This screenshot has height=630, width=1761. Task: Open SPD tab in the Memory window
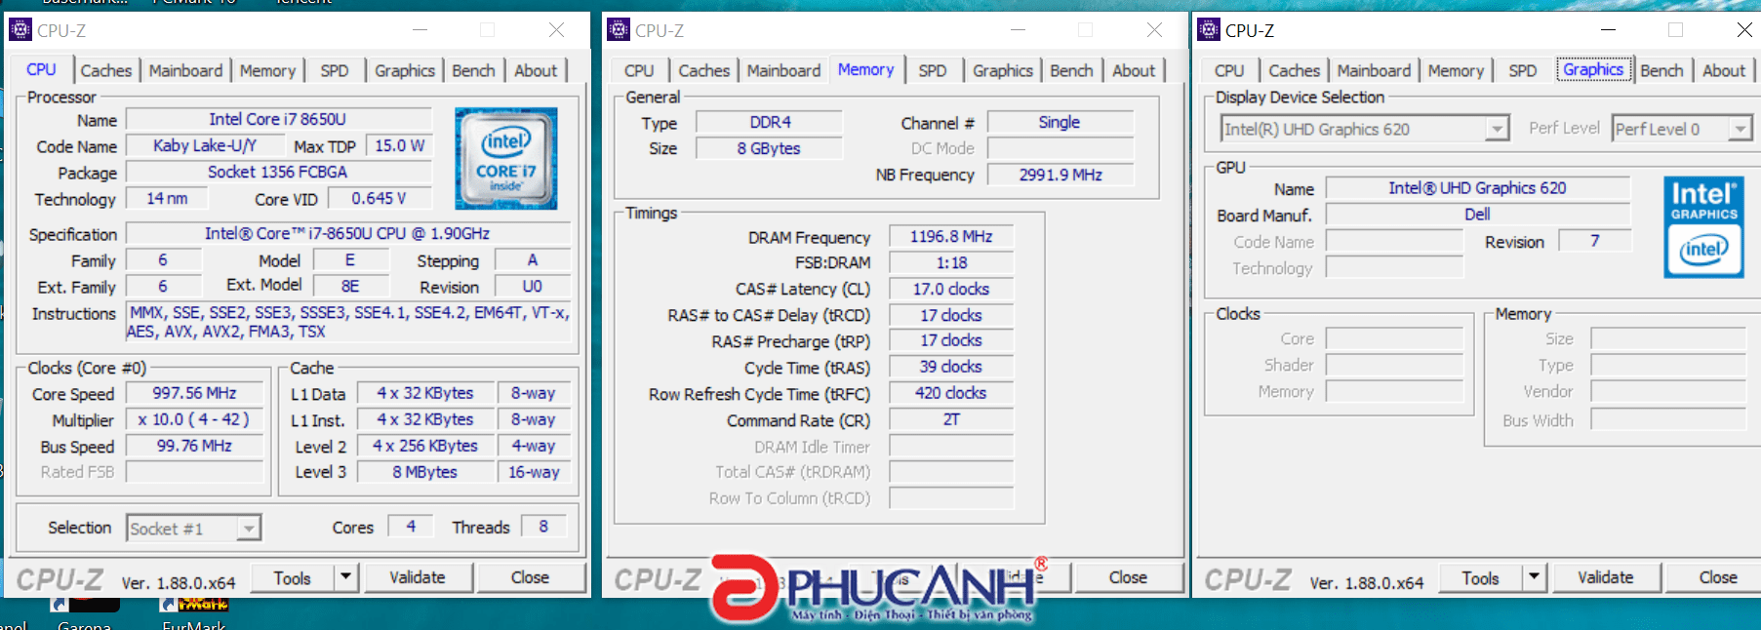tap(933, 70)
